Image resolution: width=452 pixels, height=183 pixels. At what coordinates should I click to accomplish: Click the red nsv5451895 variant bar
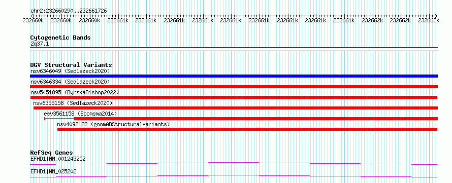[x=234, y=97]
